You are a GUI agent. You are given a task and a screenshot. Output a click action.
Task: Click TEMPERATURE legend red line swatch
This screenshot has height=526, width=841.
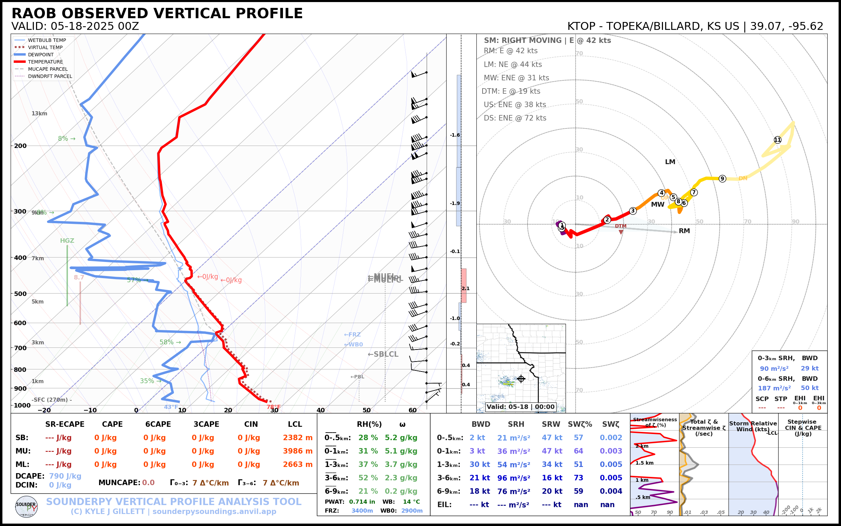20,61
